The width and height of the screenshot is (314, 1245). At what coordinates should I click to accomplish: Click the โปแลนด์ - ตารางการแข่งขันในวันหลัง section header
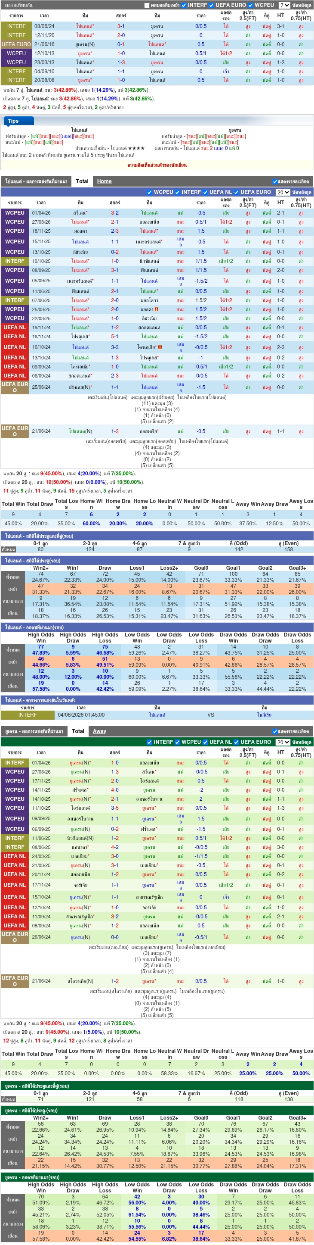click(x=157, y=700)
